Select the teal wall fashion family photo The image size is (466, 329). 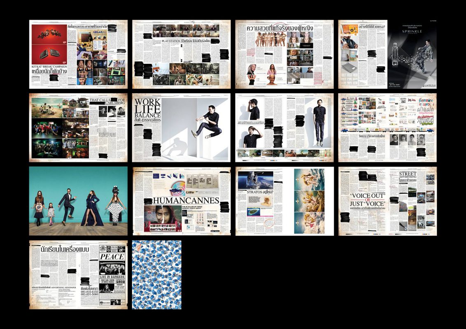78,201
